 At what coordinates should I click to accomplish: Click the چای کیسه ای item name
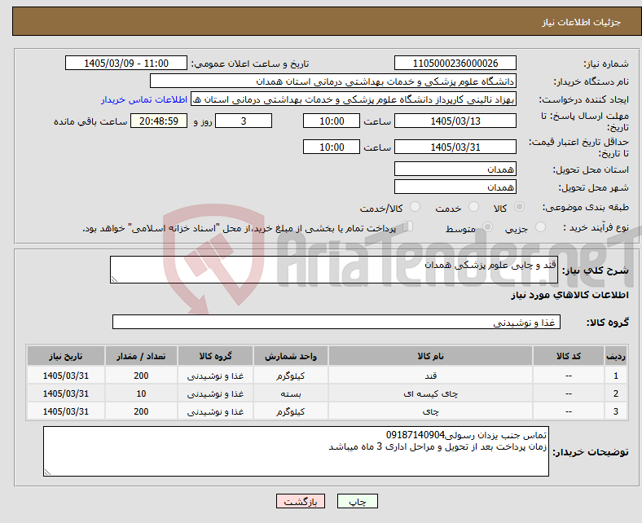(430, 393)
